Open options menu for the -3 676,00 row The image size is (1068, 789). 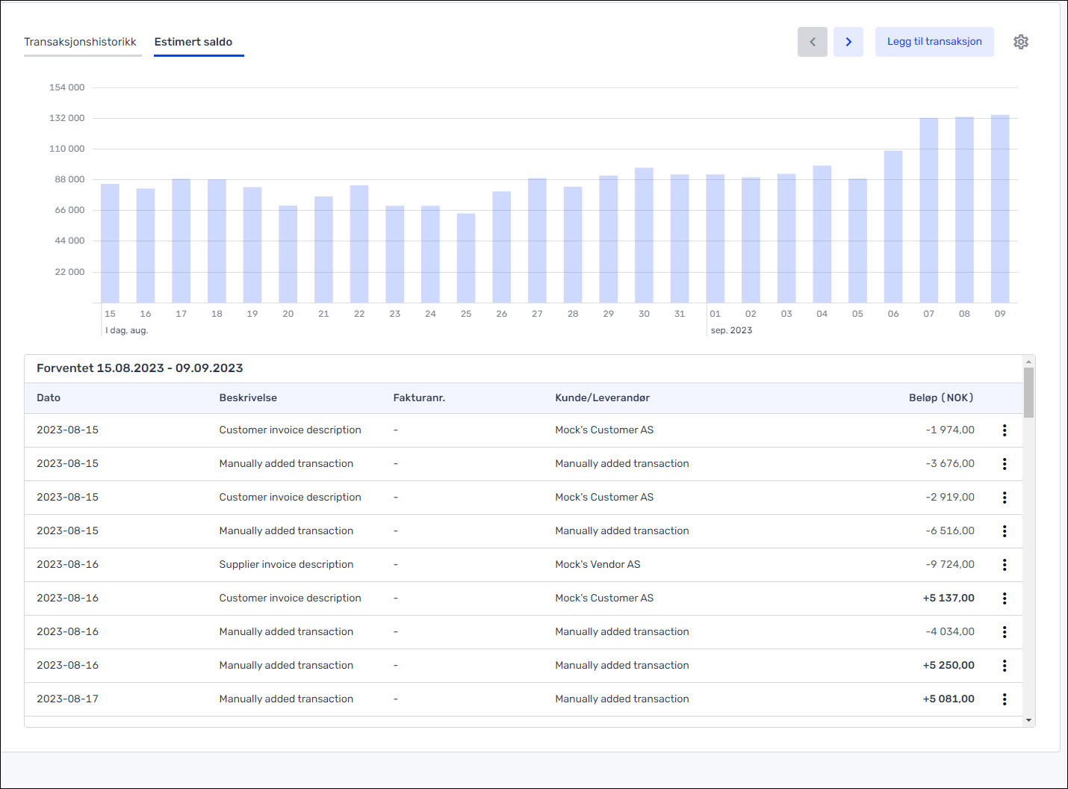click(1005, 464)
